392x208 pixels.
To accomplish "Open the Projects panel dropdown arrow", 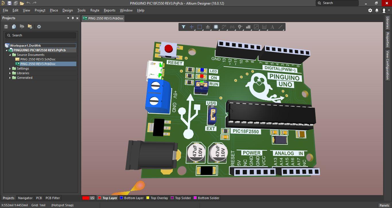I will click(x=68, y=18).
